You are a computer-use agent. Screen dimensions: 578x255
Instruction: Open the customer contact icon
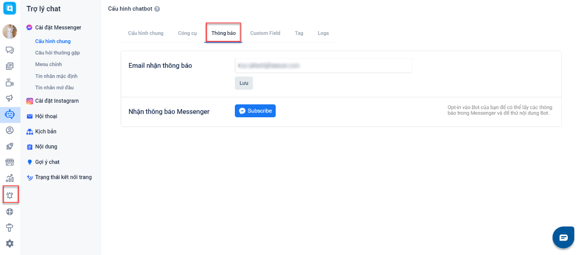click(10, 130)
